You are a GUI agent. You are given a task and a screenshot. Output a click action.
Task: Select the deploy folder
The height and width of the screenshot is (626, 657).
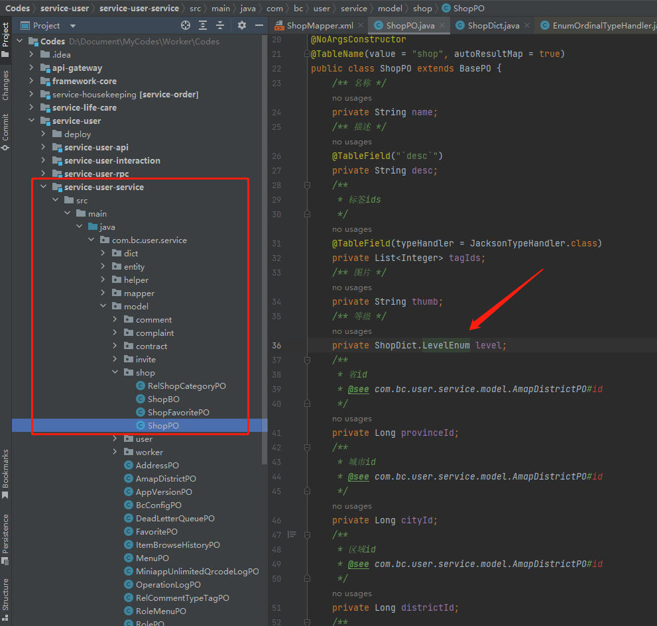78,134
